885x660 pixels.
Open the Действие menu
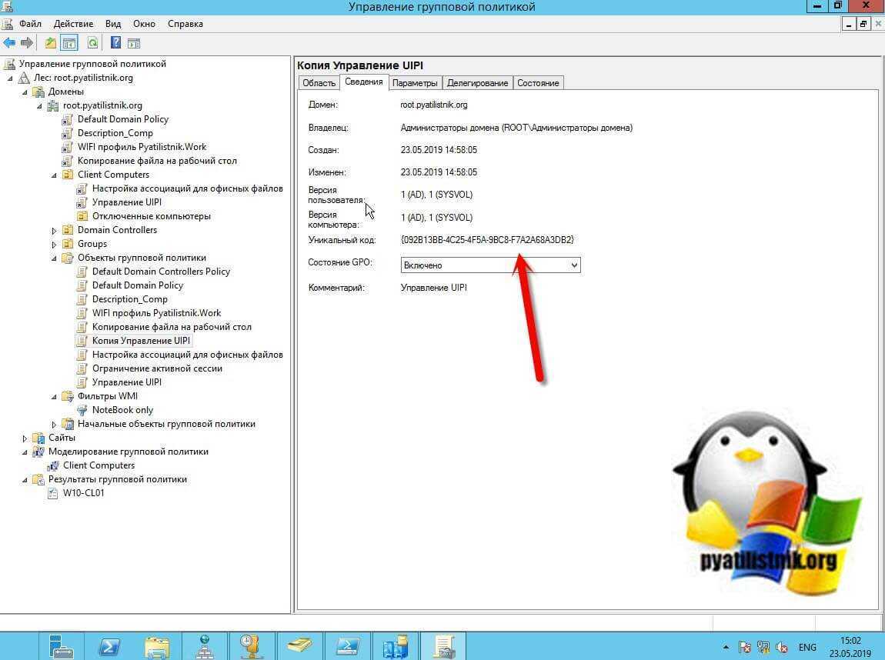pyautogui.click(x=73, y=24)
